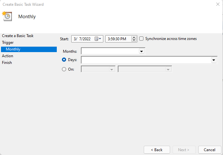Close the Create Basic Task Wizard window
This screenshot has height=155, width=223.
(218, 4)
